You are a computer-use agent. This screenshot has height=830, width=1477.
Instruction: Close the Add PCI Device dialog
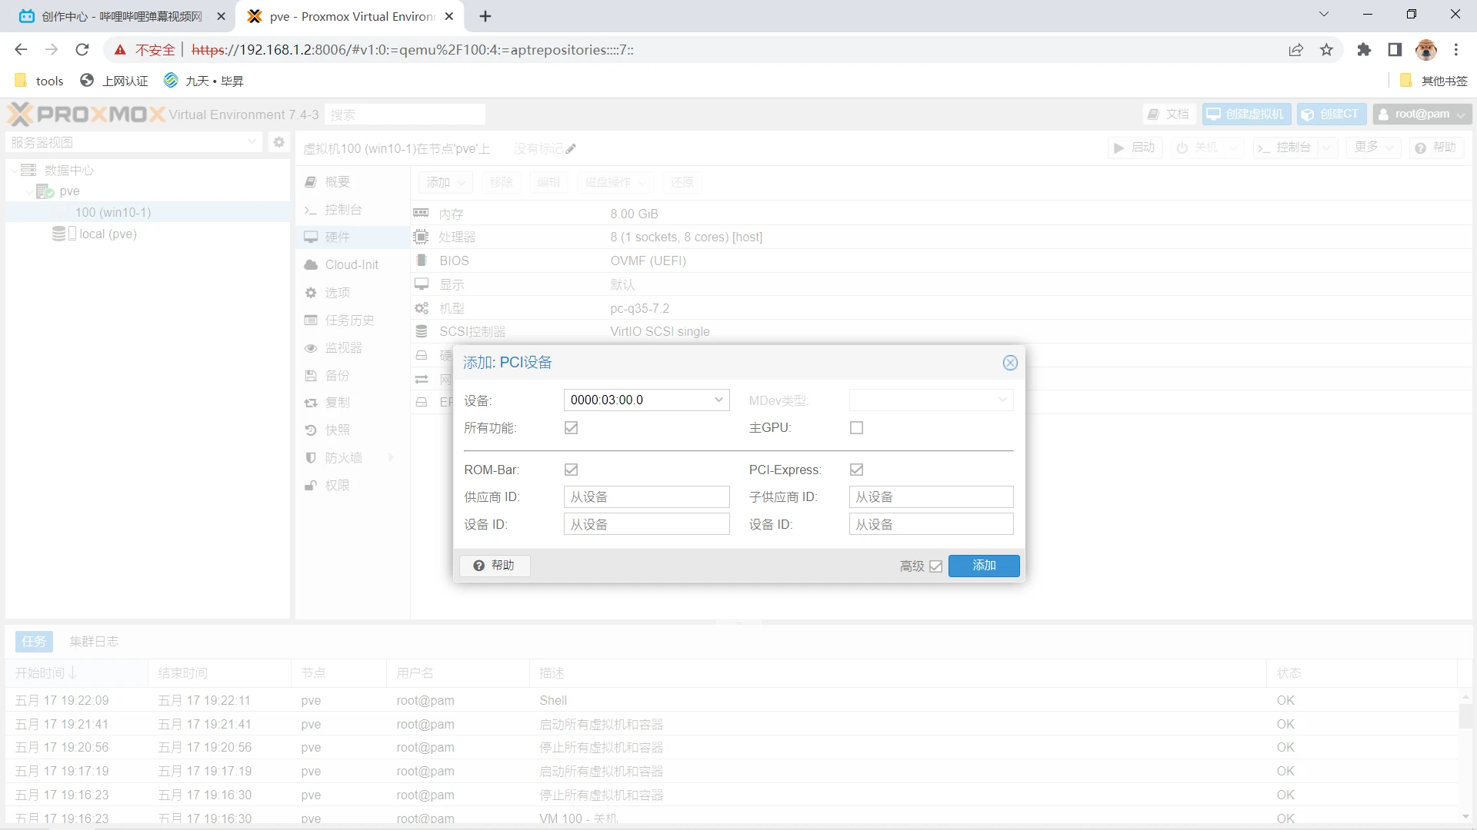1010,363
